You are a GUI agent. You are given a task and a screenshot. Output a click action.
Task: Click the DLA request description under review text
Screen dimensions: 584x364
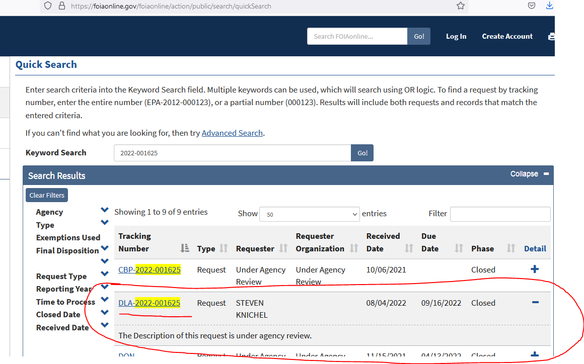(x=215, y=335)
